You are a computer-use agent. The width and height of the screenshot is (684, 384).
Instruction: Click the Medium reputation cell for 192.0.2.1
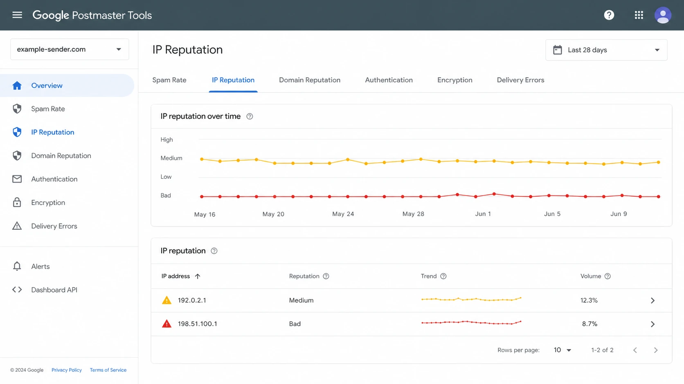(301, 300)
